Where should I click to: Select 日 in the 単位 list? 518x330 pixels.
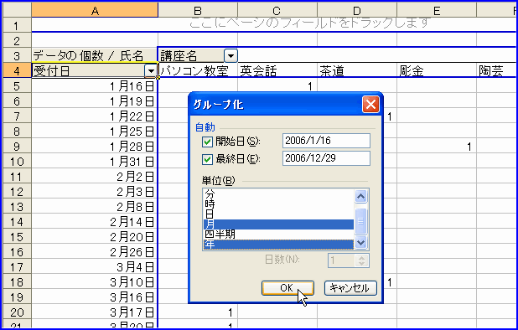[278, 214]
